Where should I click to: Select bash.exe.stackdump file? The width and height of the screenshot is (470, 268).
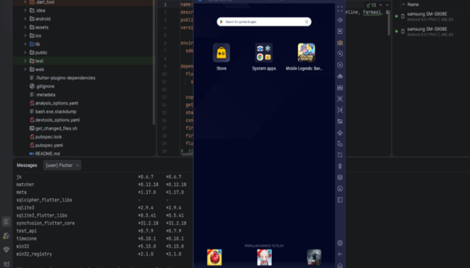(x=56, y=111)
